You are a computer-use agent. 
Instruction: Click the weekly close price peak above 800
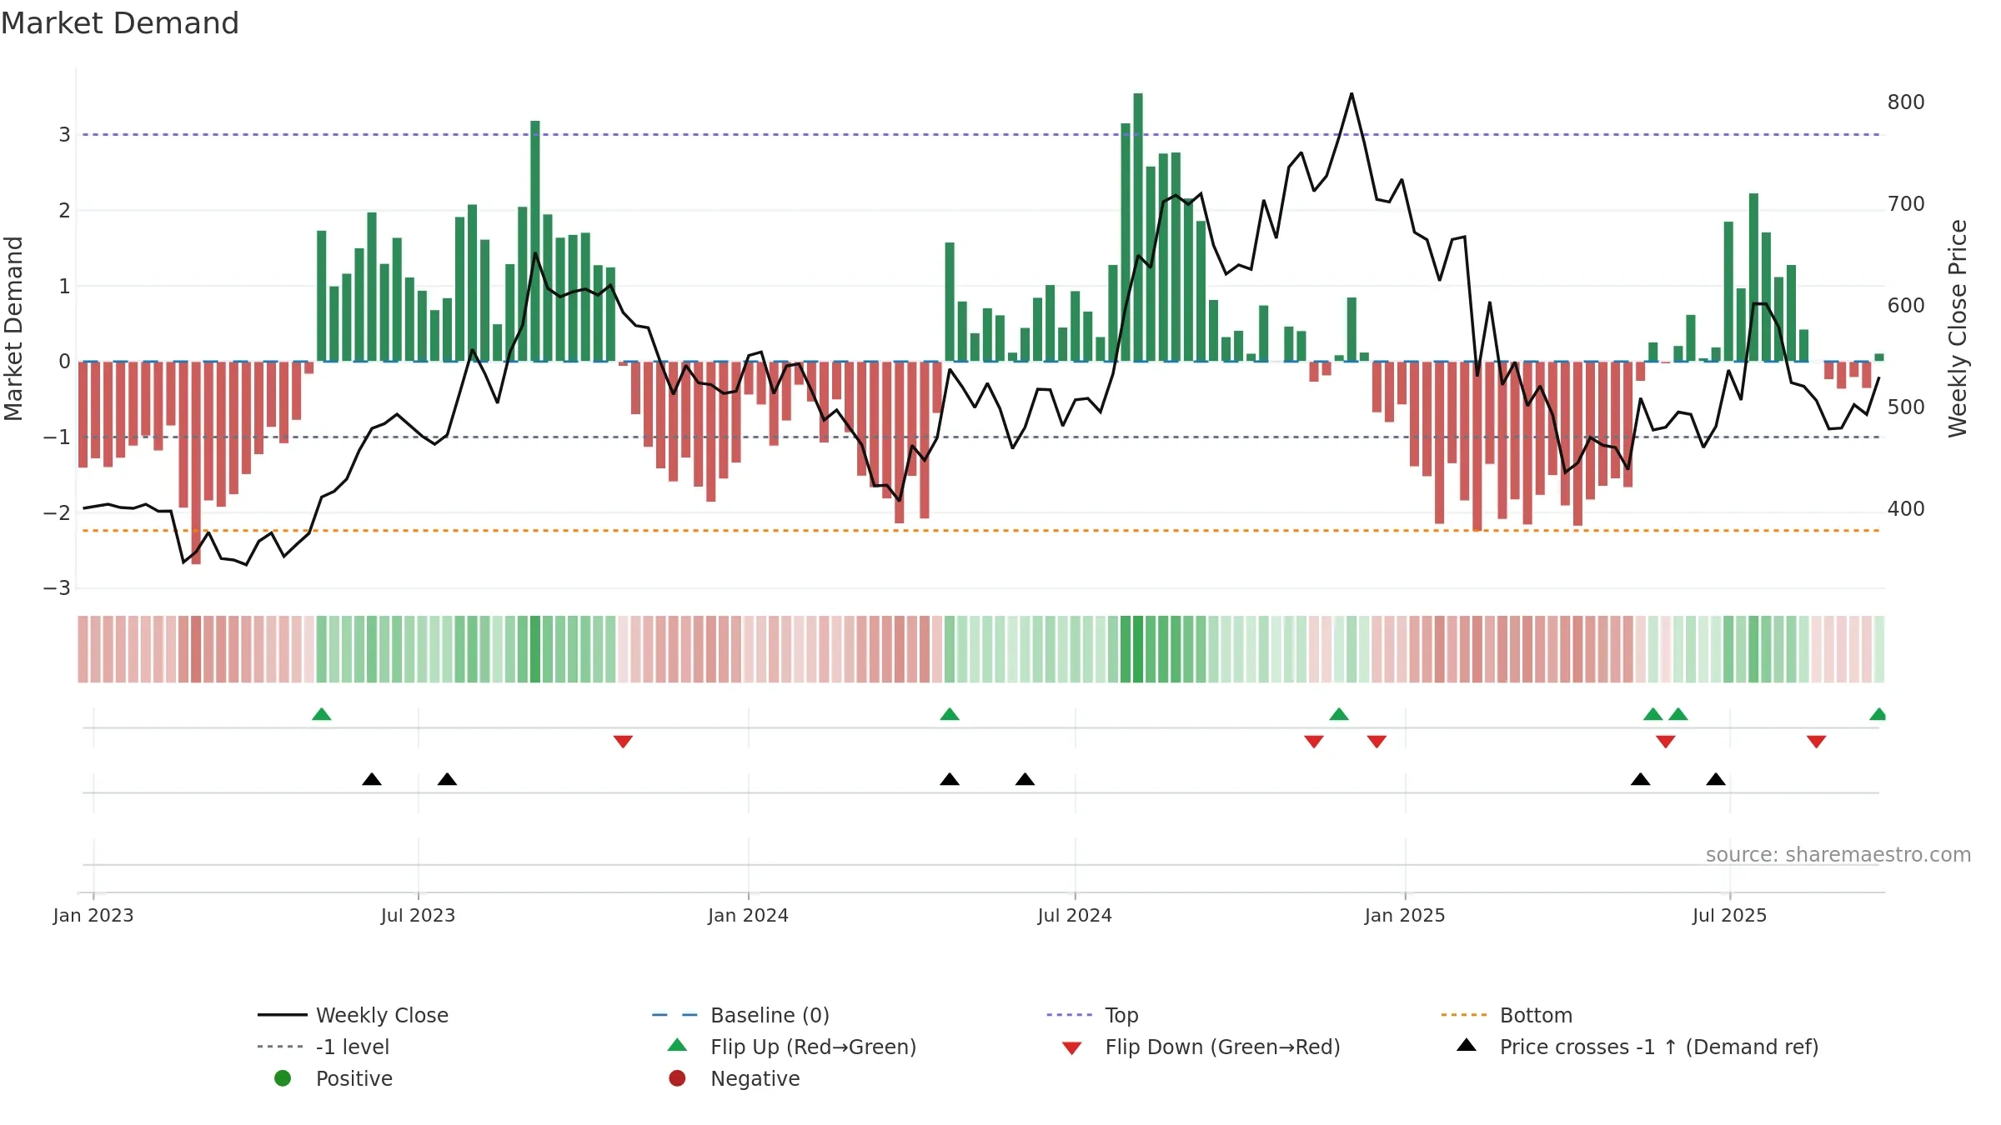1352,94
